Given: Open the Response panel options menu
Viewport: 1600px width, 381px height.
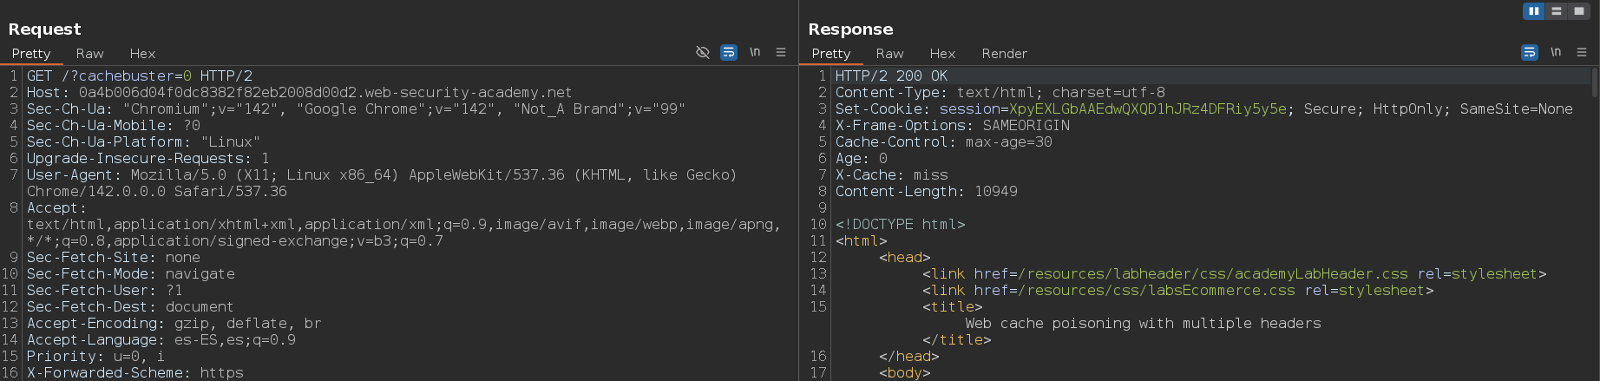Looking at the screenshot, I should (1582, 53).
